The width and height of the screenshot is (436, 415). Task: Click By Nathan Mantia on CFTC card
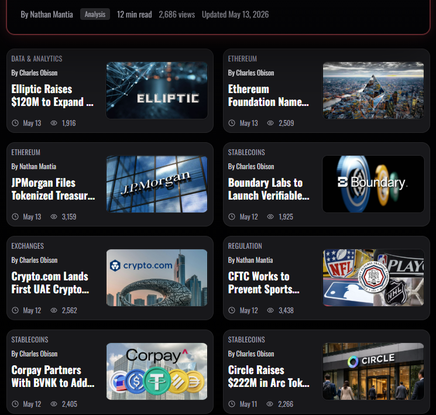tap(250, 260)
